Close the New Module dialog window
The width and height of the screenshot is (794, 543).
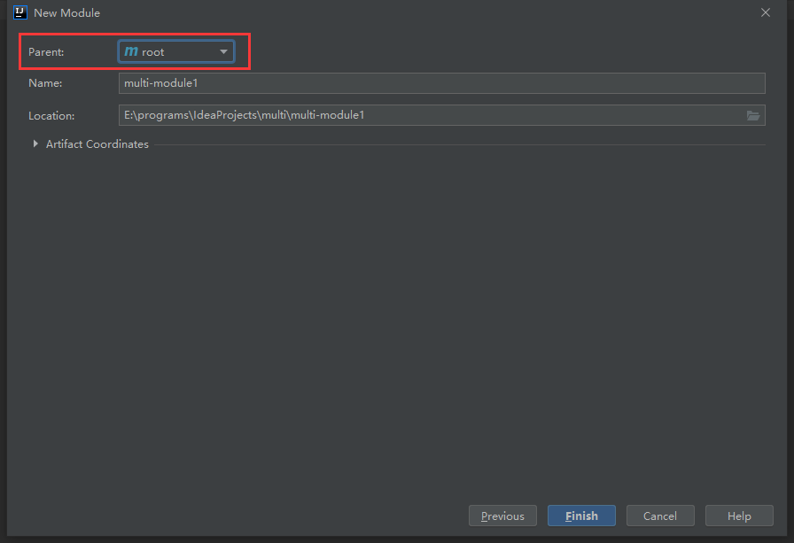[x=766, y=12]
